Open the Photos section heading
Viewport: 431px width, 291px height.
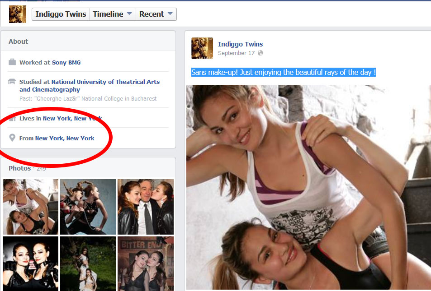pos(19,168)
